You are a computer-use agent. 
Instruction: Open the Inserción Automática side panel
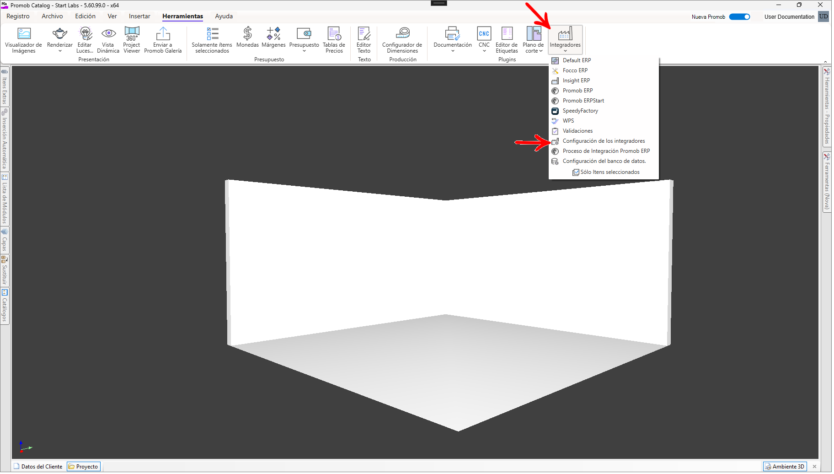[5, 139]
